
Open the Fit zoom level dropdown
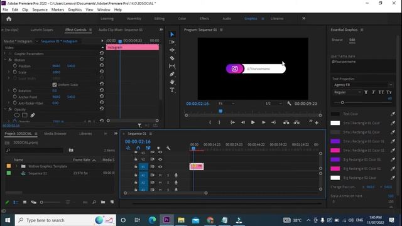[226, 104]
